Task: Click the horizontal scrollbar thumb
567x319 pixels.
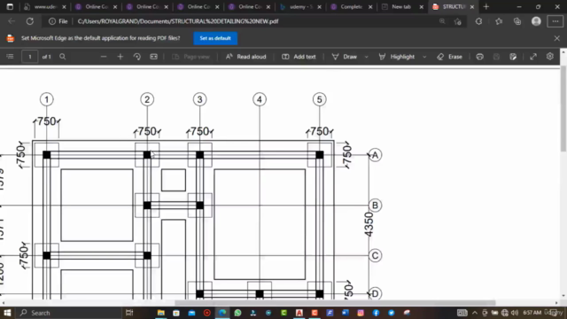Action: [x=335, y=303]
